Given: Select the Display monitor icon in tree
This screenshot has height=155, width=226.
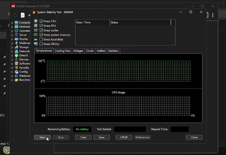Looking at the screenshot, I should pos(17,39).
